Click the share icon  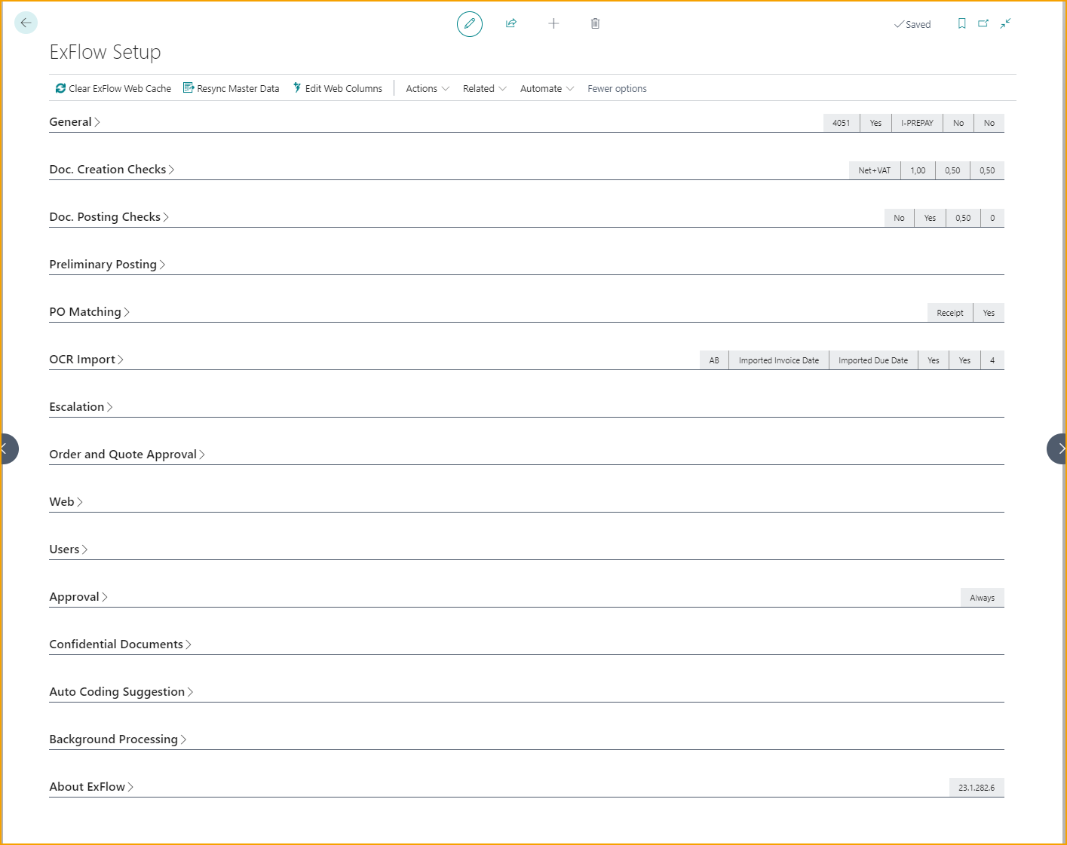511,23
